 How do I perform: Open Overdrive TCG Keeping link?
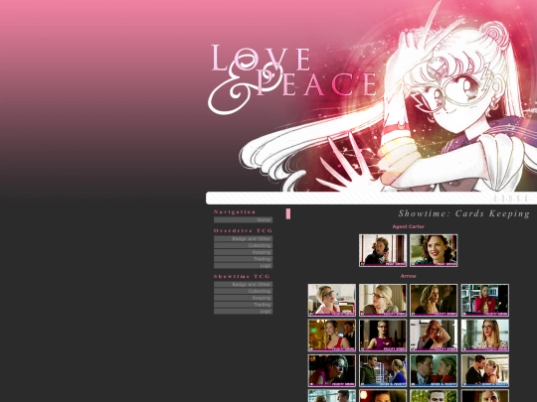tap(244, 252)
